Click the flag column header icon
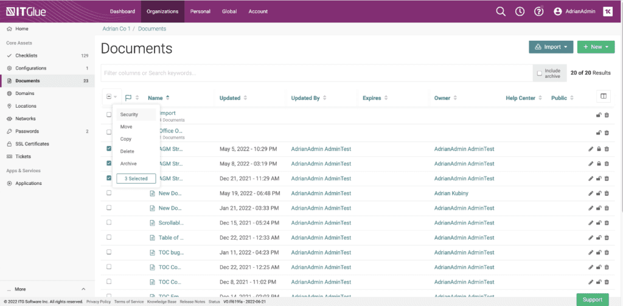The image size is (623, 306). pyautogui.click(x=128, y=97)
